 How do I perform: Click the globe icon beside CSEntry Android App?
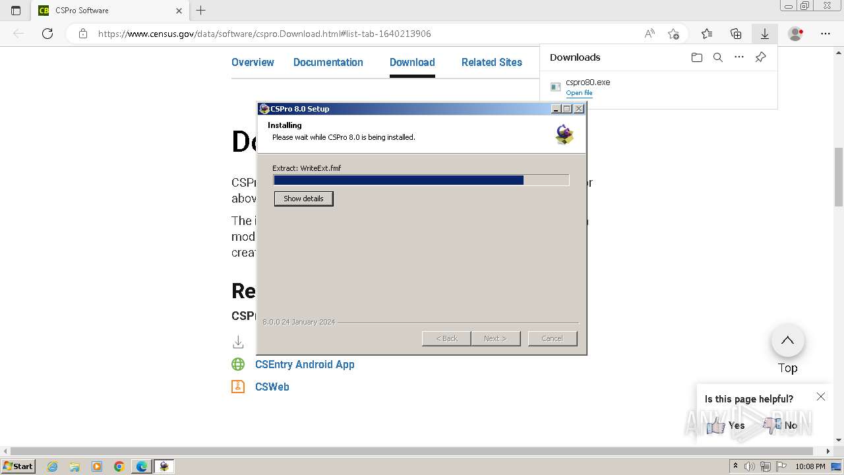[238, 364]
